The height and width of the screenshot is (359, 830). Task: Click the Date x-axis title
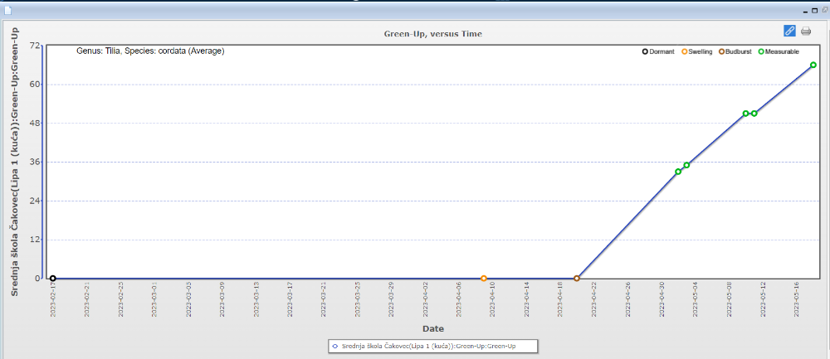432,328
